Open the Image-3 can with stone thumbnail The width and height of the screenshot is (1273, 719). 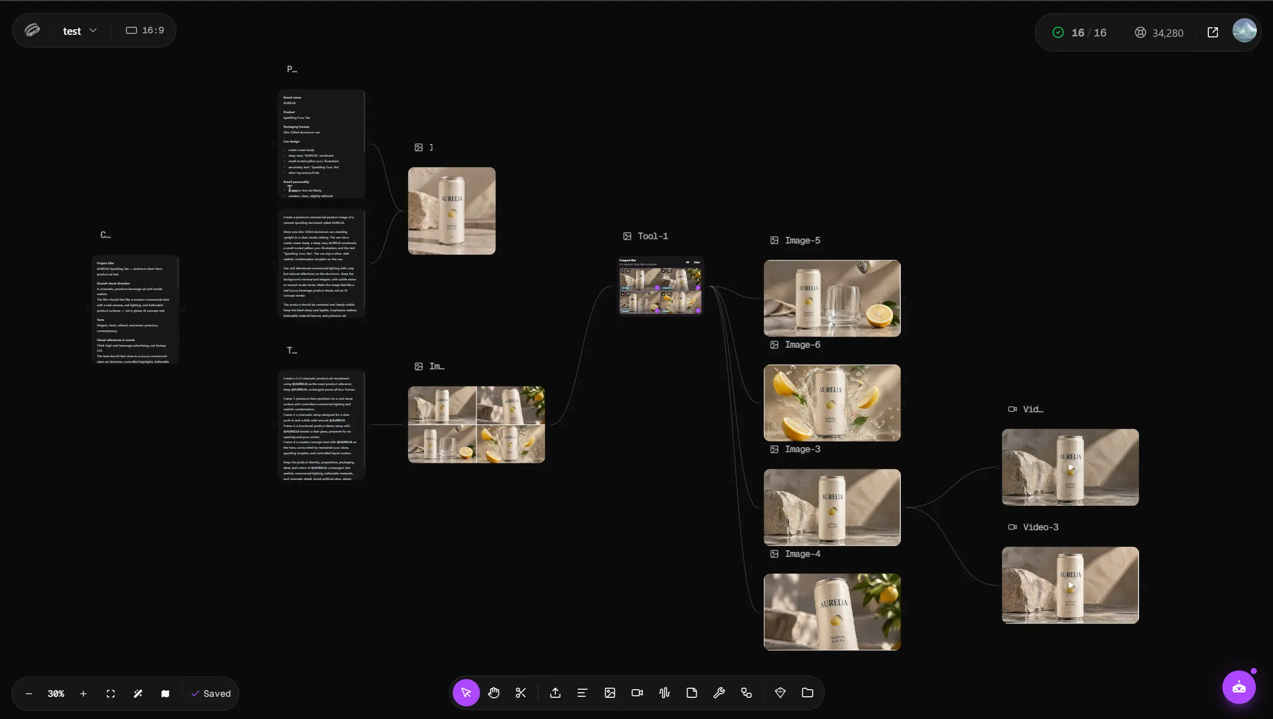click(832, 507)
